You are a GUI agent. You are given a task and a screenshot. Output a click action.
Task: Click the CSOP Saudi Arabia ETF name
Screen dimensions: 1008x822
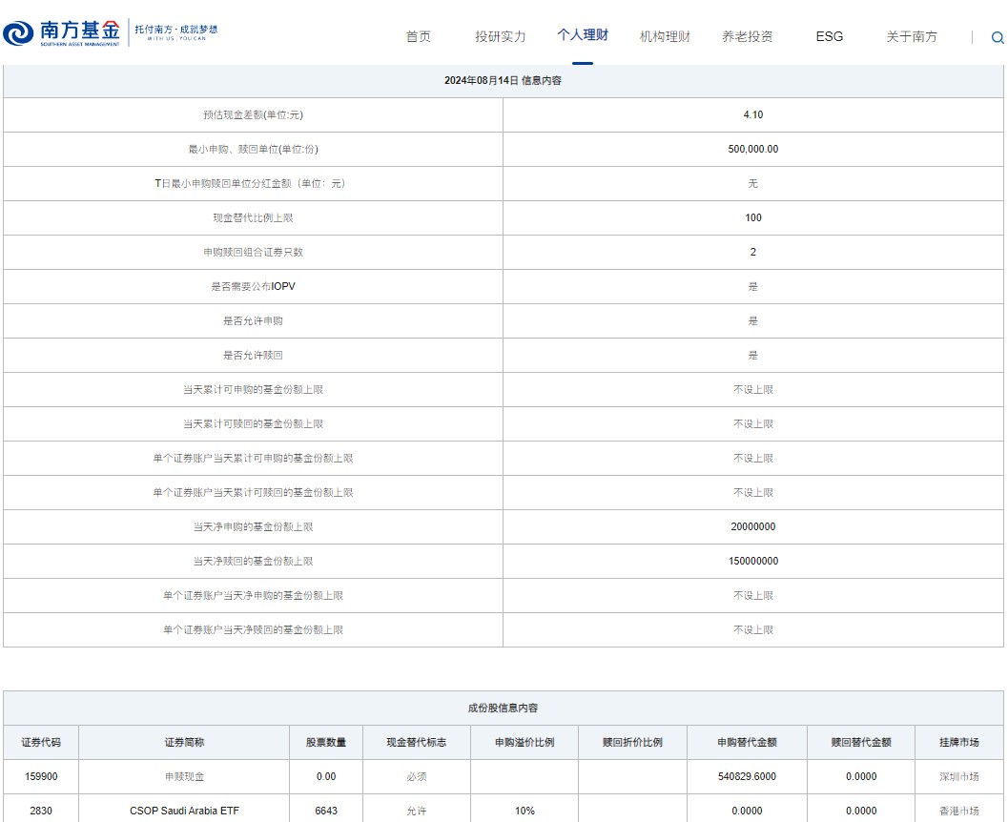coord(184,812)
